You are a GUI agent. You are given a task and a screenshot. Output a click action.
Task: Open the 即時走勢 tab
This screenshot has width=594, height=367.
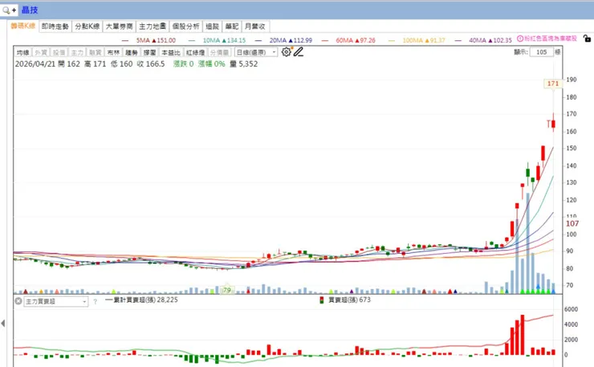55,27
